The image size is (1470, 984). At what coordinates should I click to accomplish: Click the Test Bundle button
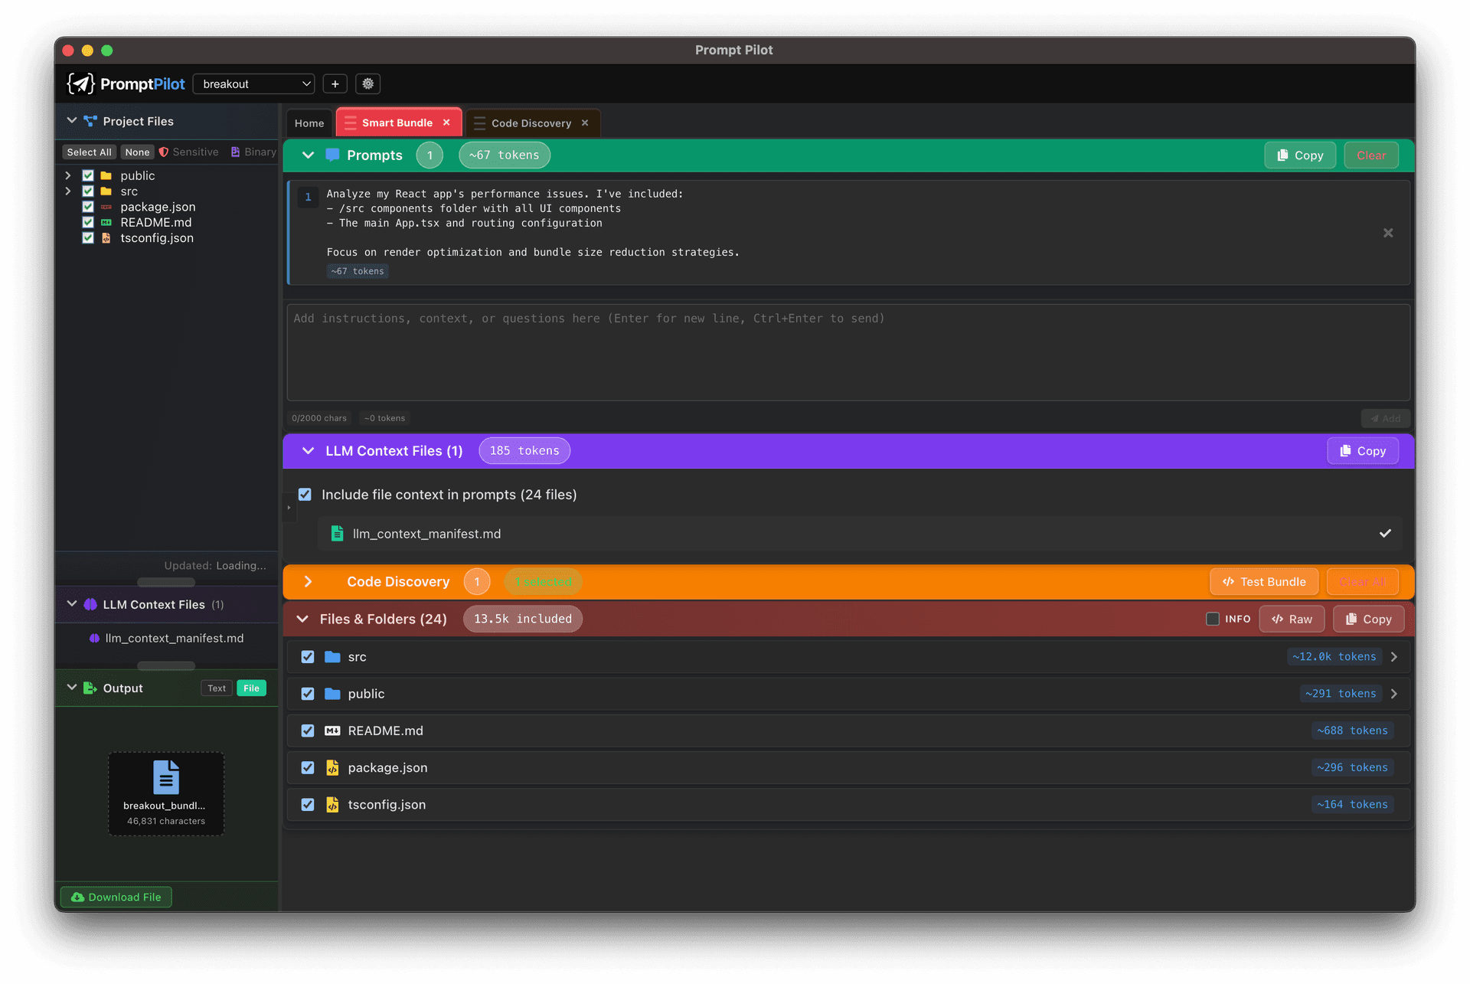(1263, 581)
